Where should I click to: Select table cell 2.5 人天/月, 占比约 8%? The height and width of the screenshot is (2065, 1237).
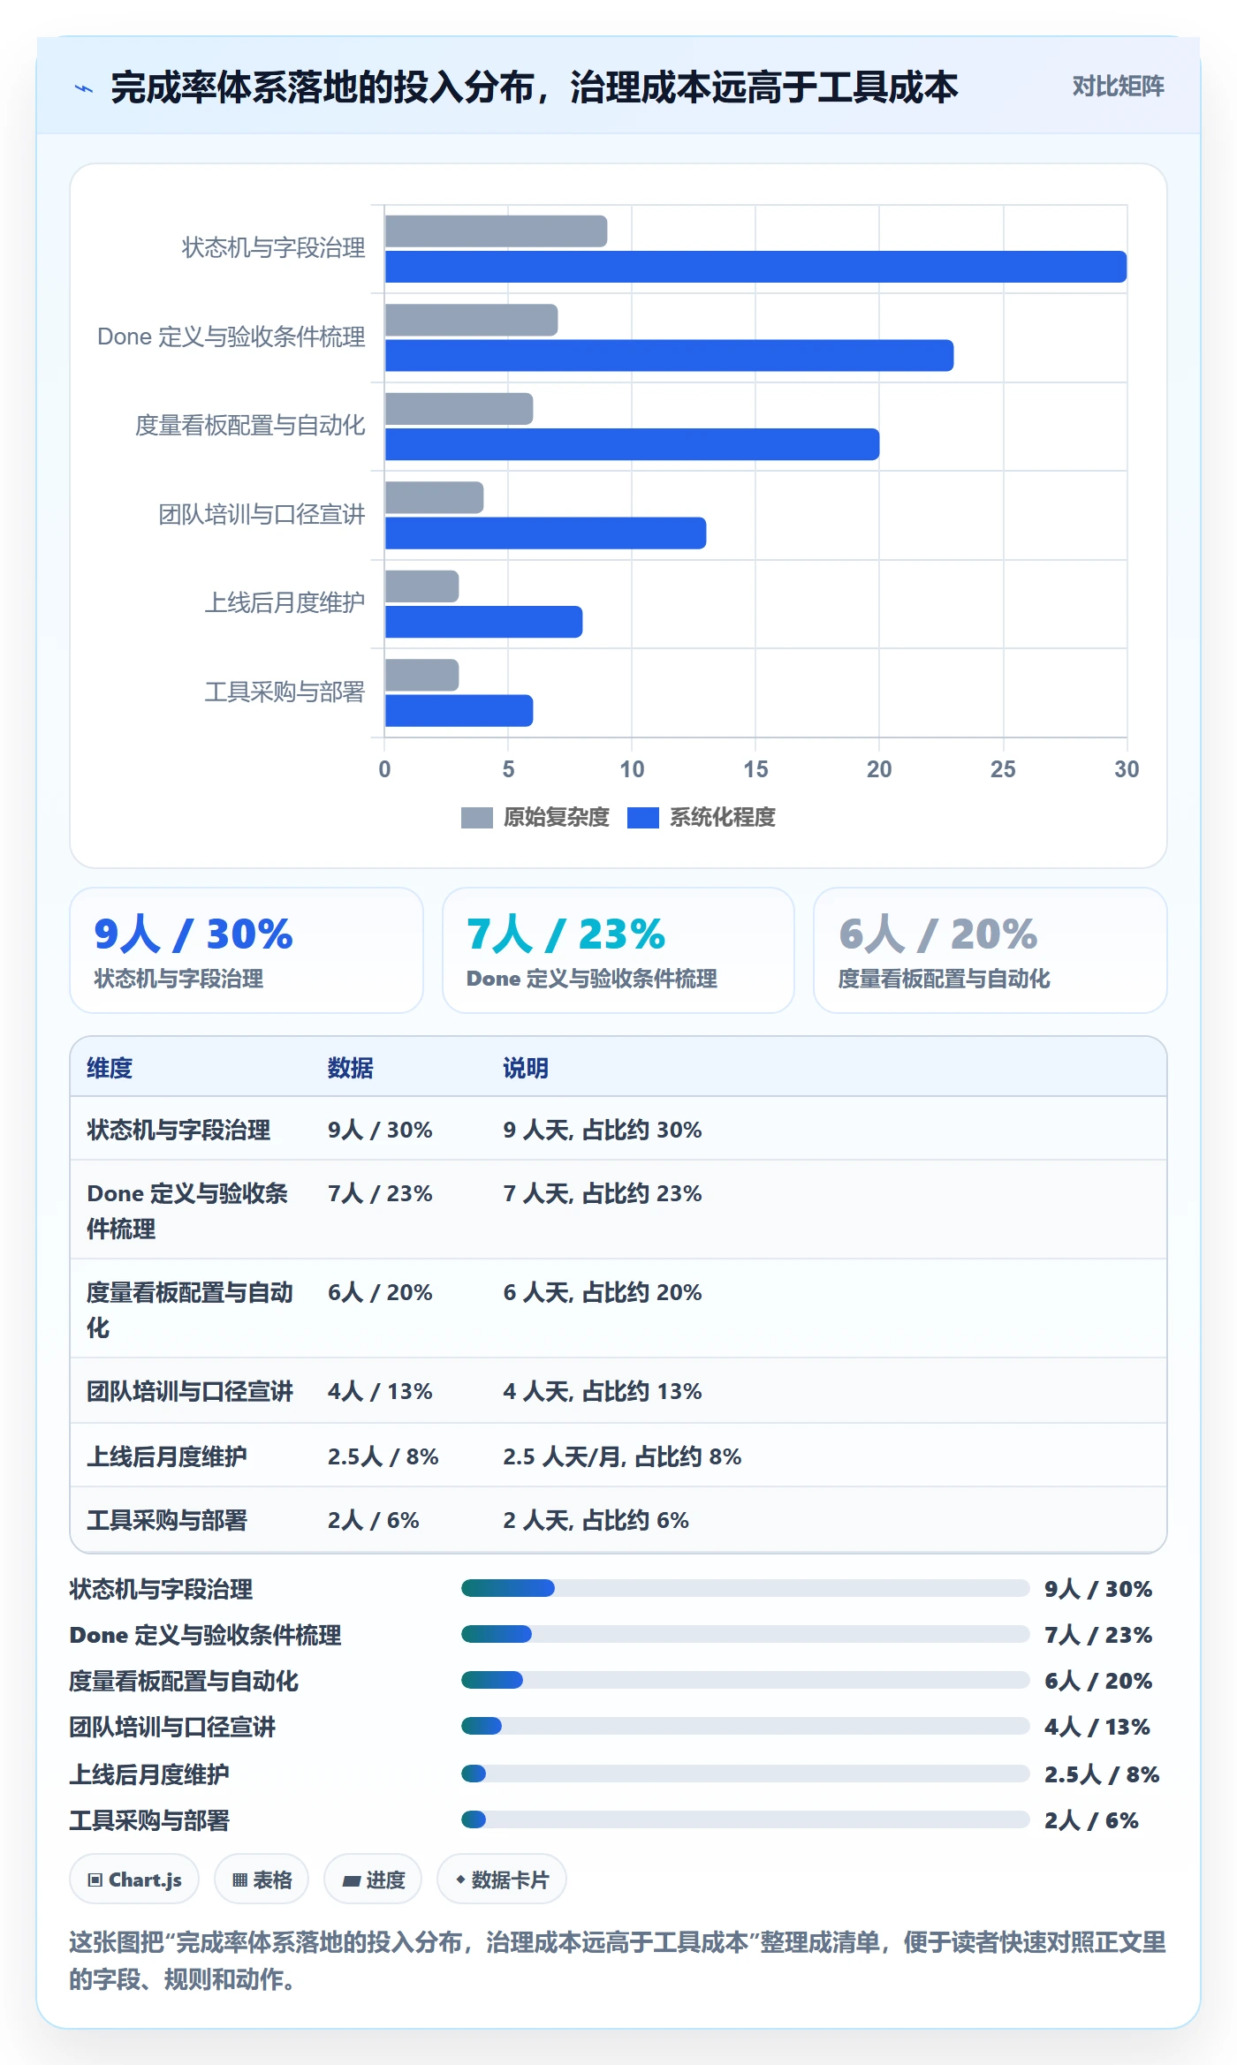(622, 1456)
